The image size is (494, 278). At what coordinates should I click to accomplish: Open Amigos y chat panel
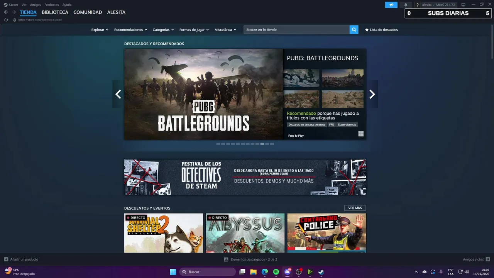click(476, 259)
